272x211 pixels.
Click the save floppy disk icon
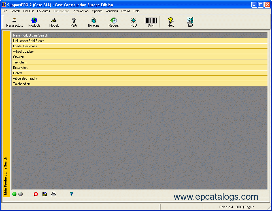click(x=44, y=194)
